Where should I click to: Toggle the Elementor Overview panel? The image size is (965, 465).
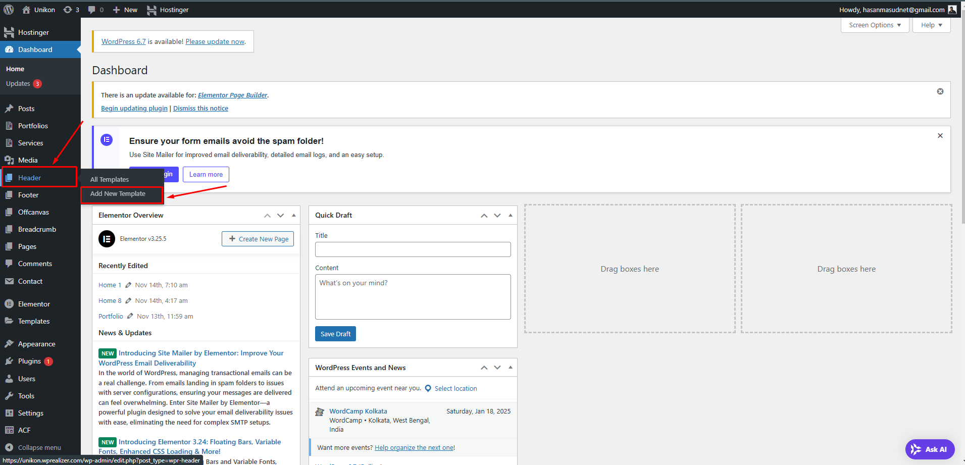tap(293, 216)
